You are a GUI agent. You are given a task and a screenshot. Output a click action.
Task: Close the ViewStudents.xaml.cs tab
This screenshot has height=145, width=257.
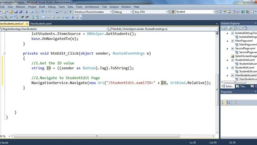point(27,23)
